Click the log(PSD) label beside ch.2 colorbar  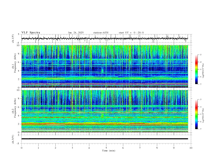point(203,116)
